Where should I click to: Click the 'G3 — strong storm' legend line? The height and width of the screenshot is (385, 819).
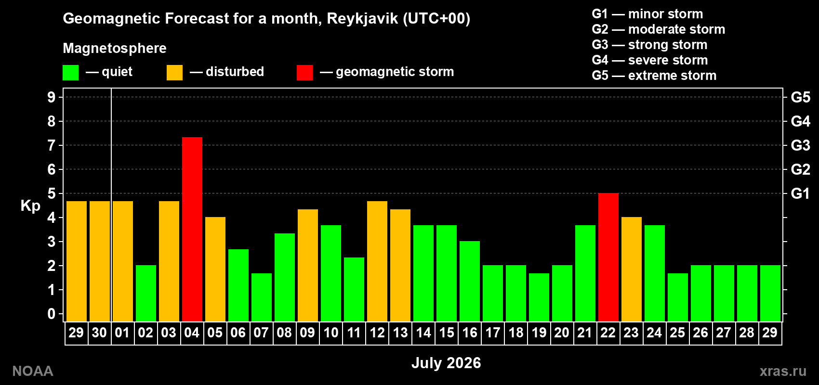649,45
